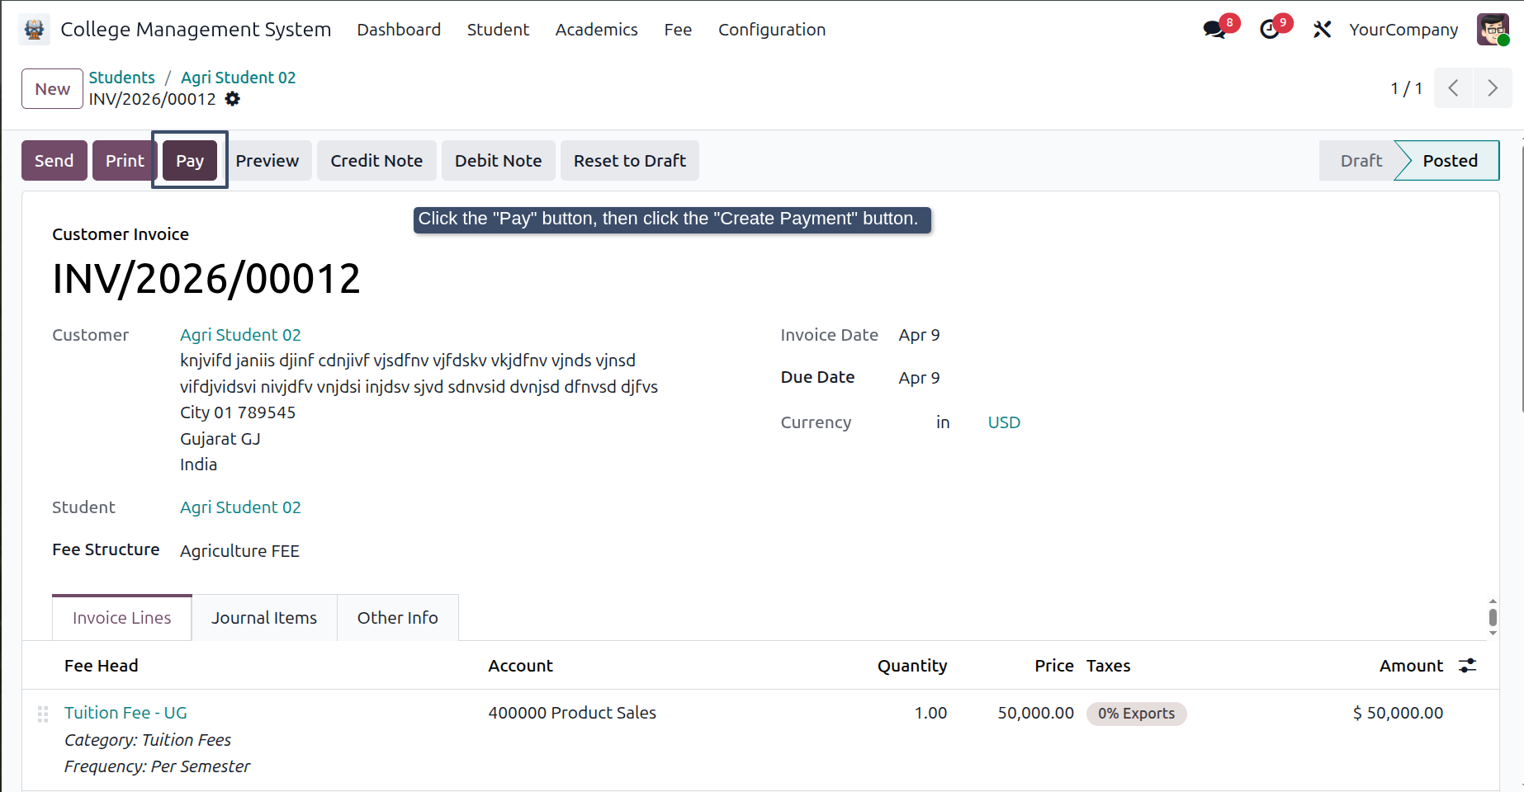Switch to the Other Info tab
1524x792 pixels.
pyautogui.click(x=398, y=618)
